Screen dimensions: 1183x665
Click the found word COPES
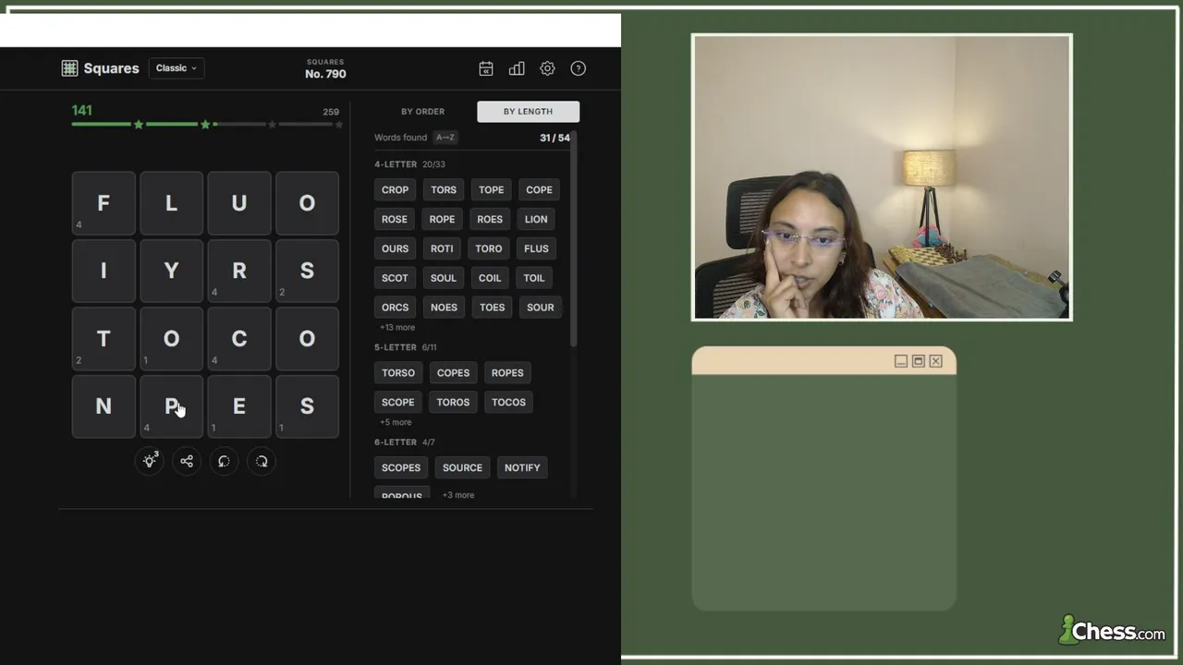tap(453, 373)
